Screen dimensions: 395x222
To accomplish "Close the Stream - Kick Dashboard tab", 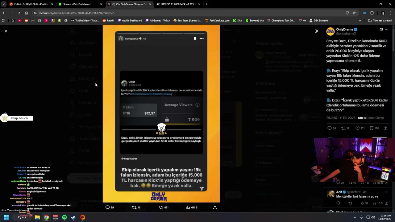I will click(x=101, y=4).
